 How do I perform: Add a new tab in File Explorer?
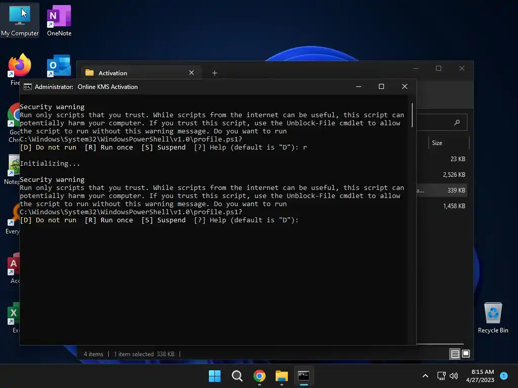[214, 73]
